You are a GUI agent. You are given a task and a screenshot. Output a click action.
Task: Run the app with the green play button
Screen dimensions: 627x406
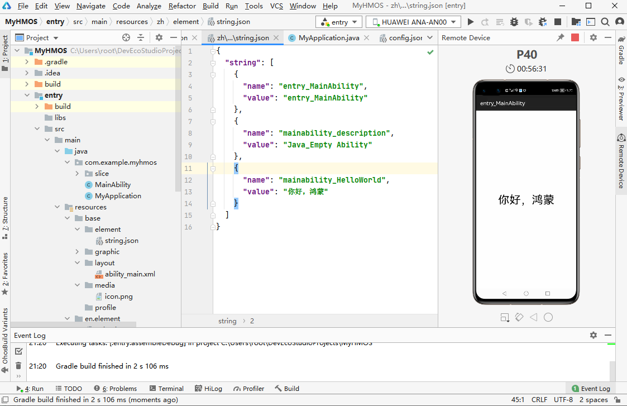click(471, 22)
